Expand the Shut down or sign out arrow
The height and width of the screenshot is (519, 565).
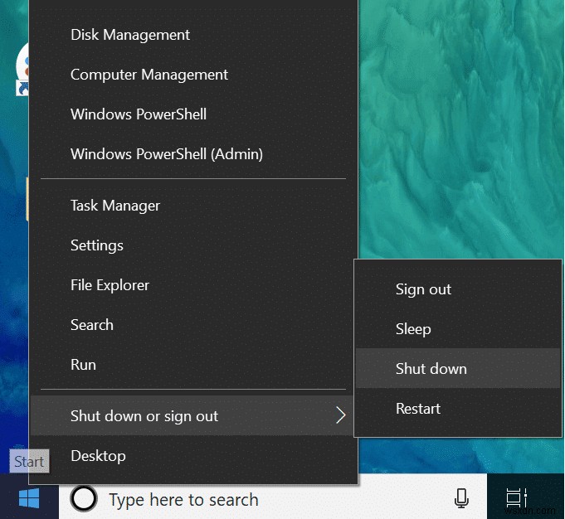[x=340, y=416]
